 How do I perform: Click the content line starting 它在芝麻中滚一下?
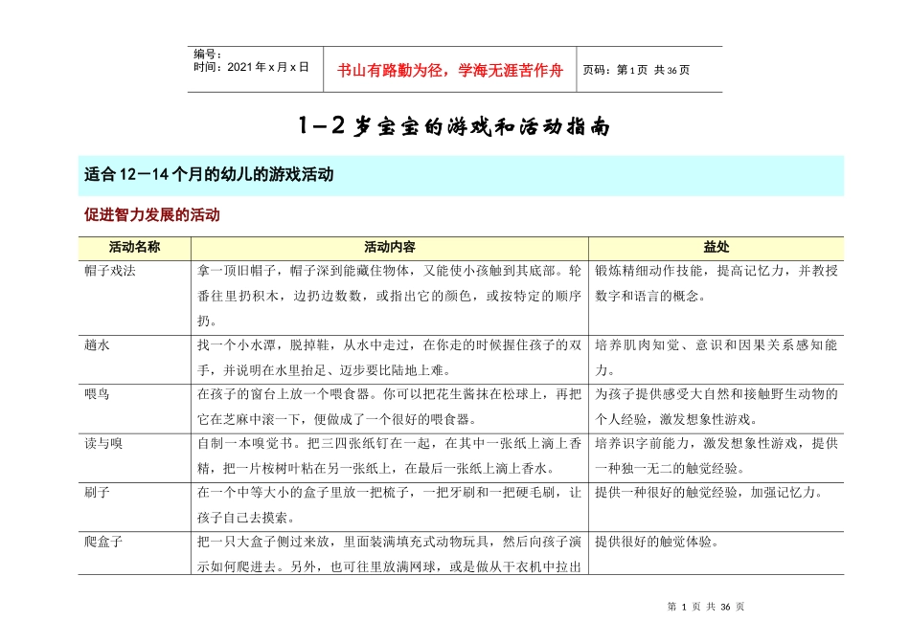coord(336,419)
